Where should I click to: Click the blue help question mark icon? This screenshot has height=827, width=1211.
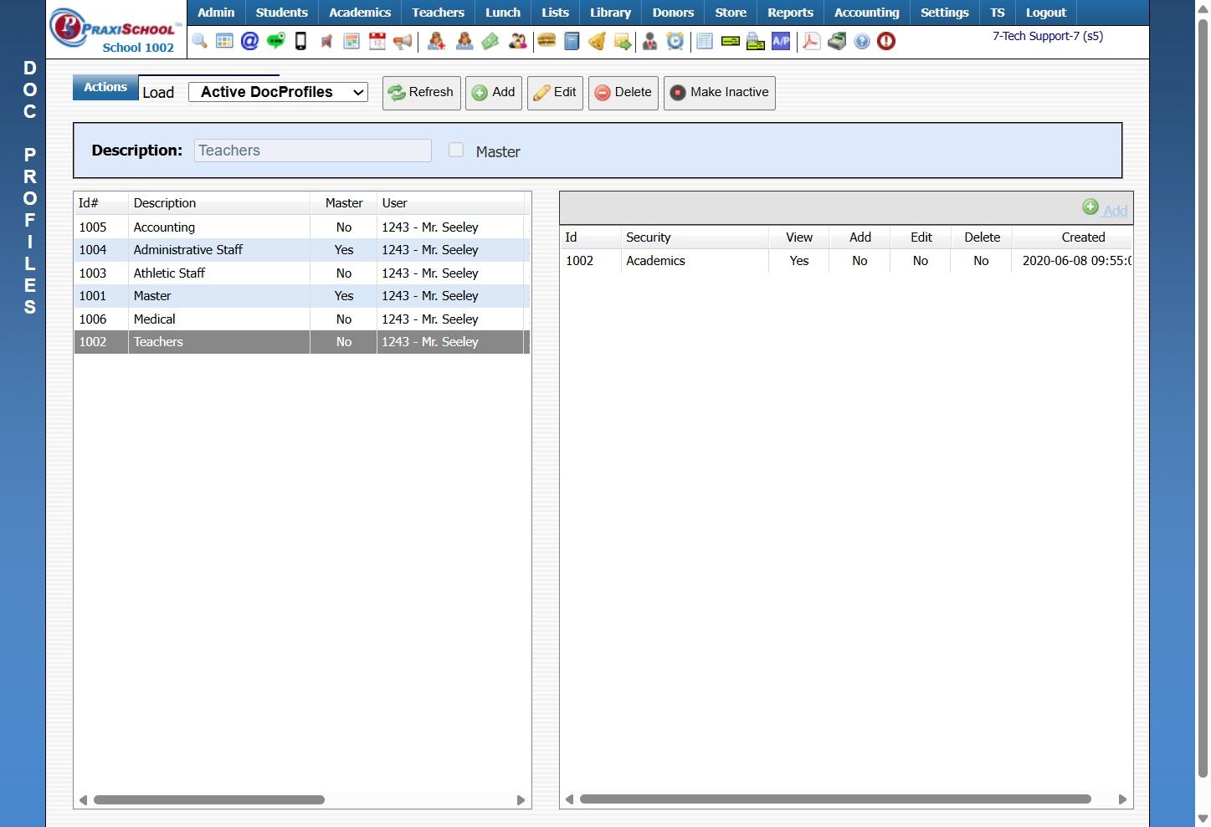[x=862, y=41]
